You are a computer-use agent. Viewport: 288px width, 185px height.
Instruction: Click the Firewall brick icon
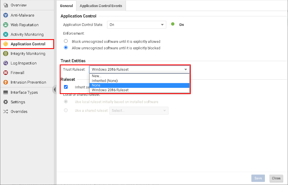point(6,73)
